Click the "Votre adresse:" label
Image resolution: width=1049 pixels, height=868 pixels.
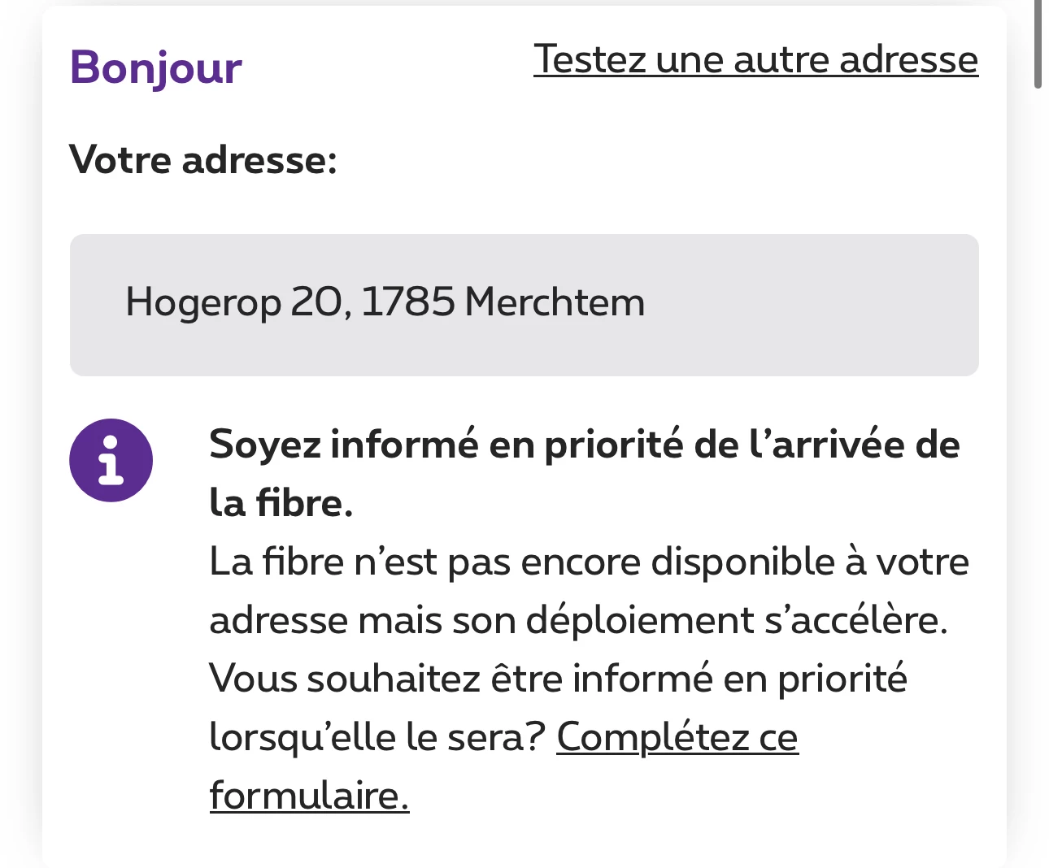click(x=202, y=159)
